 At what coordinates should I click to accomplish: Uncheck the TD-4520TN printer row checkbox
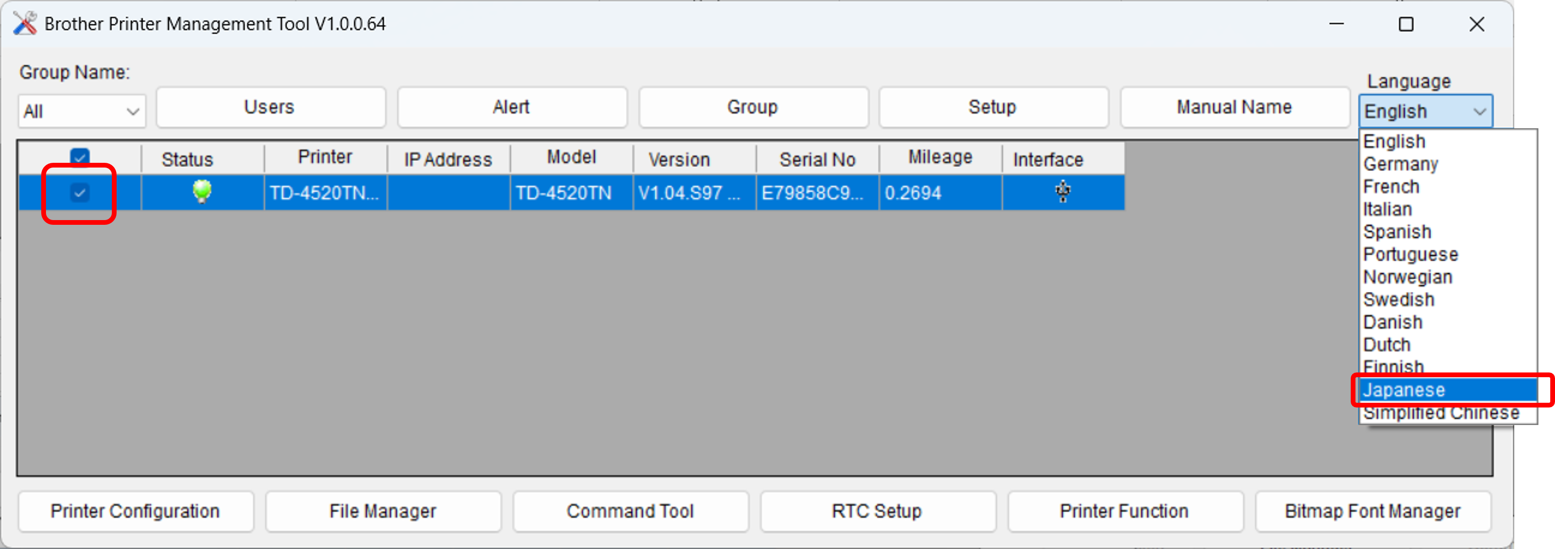point(80,193)
